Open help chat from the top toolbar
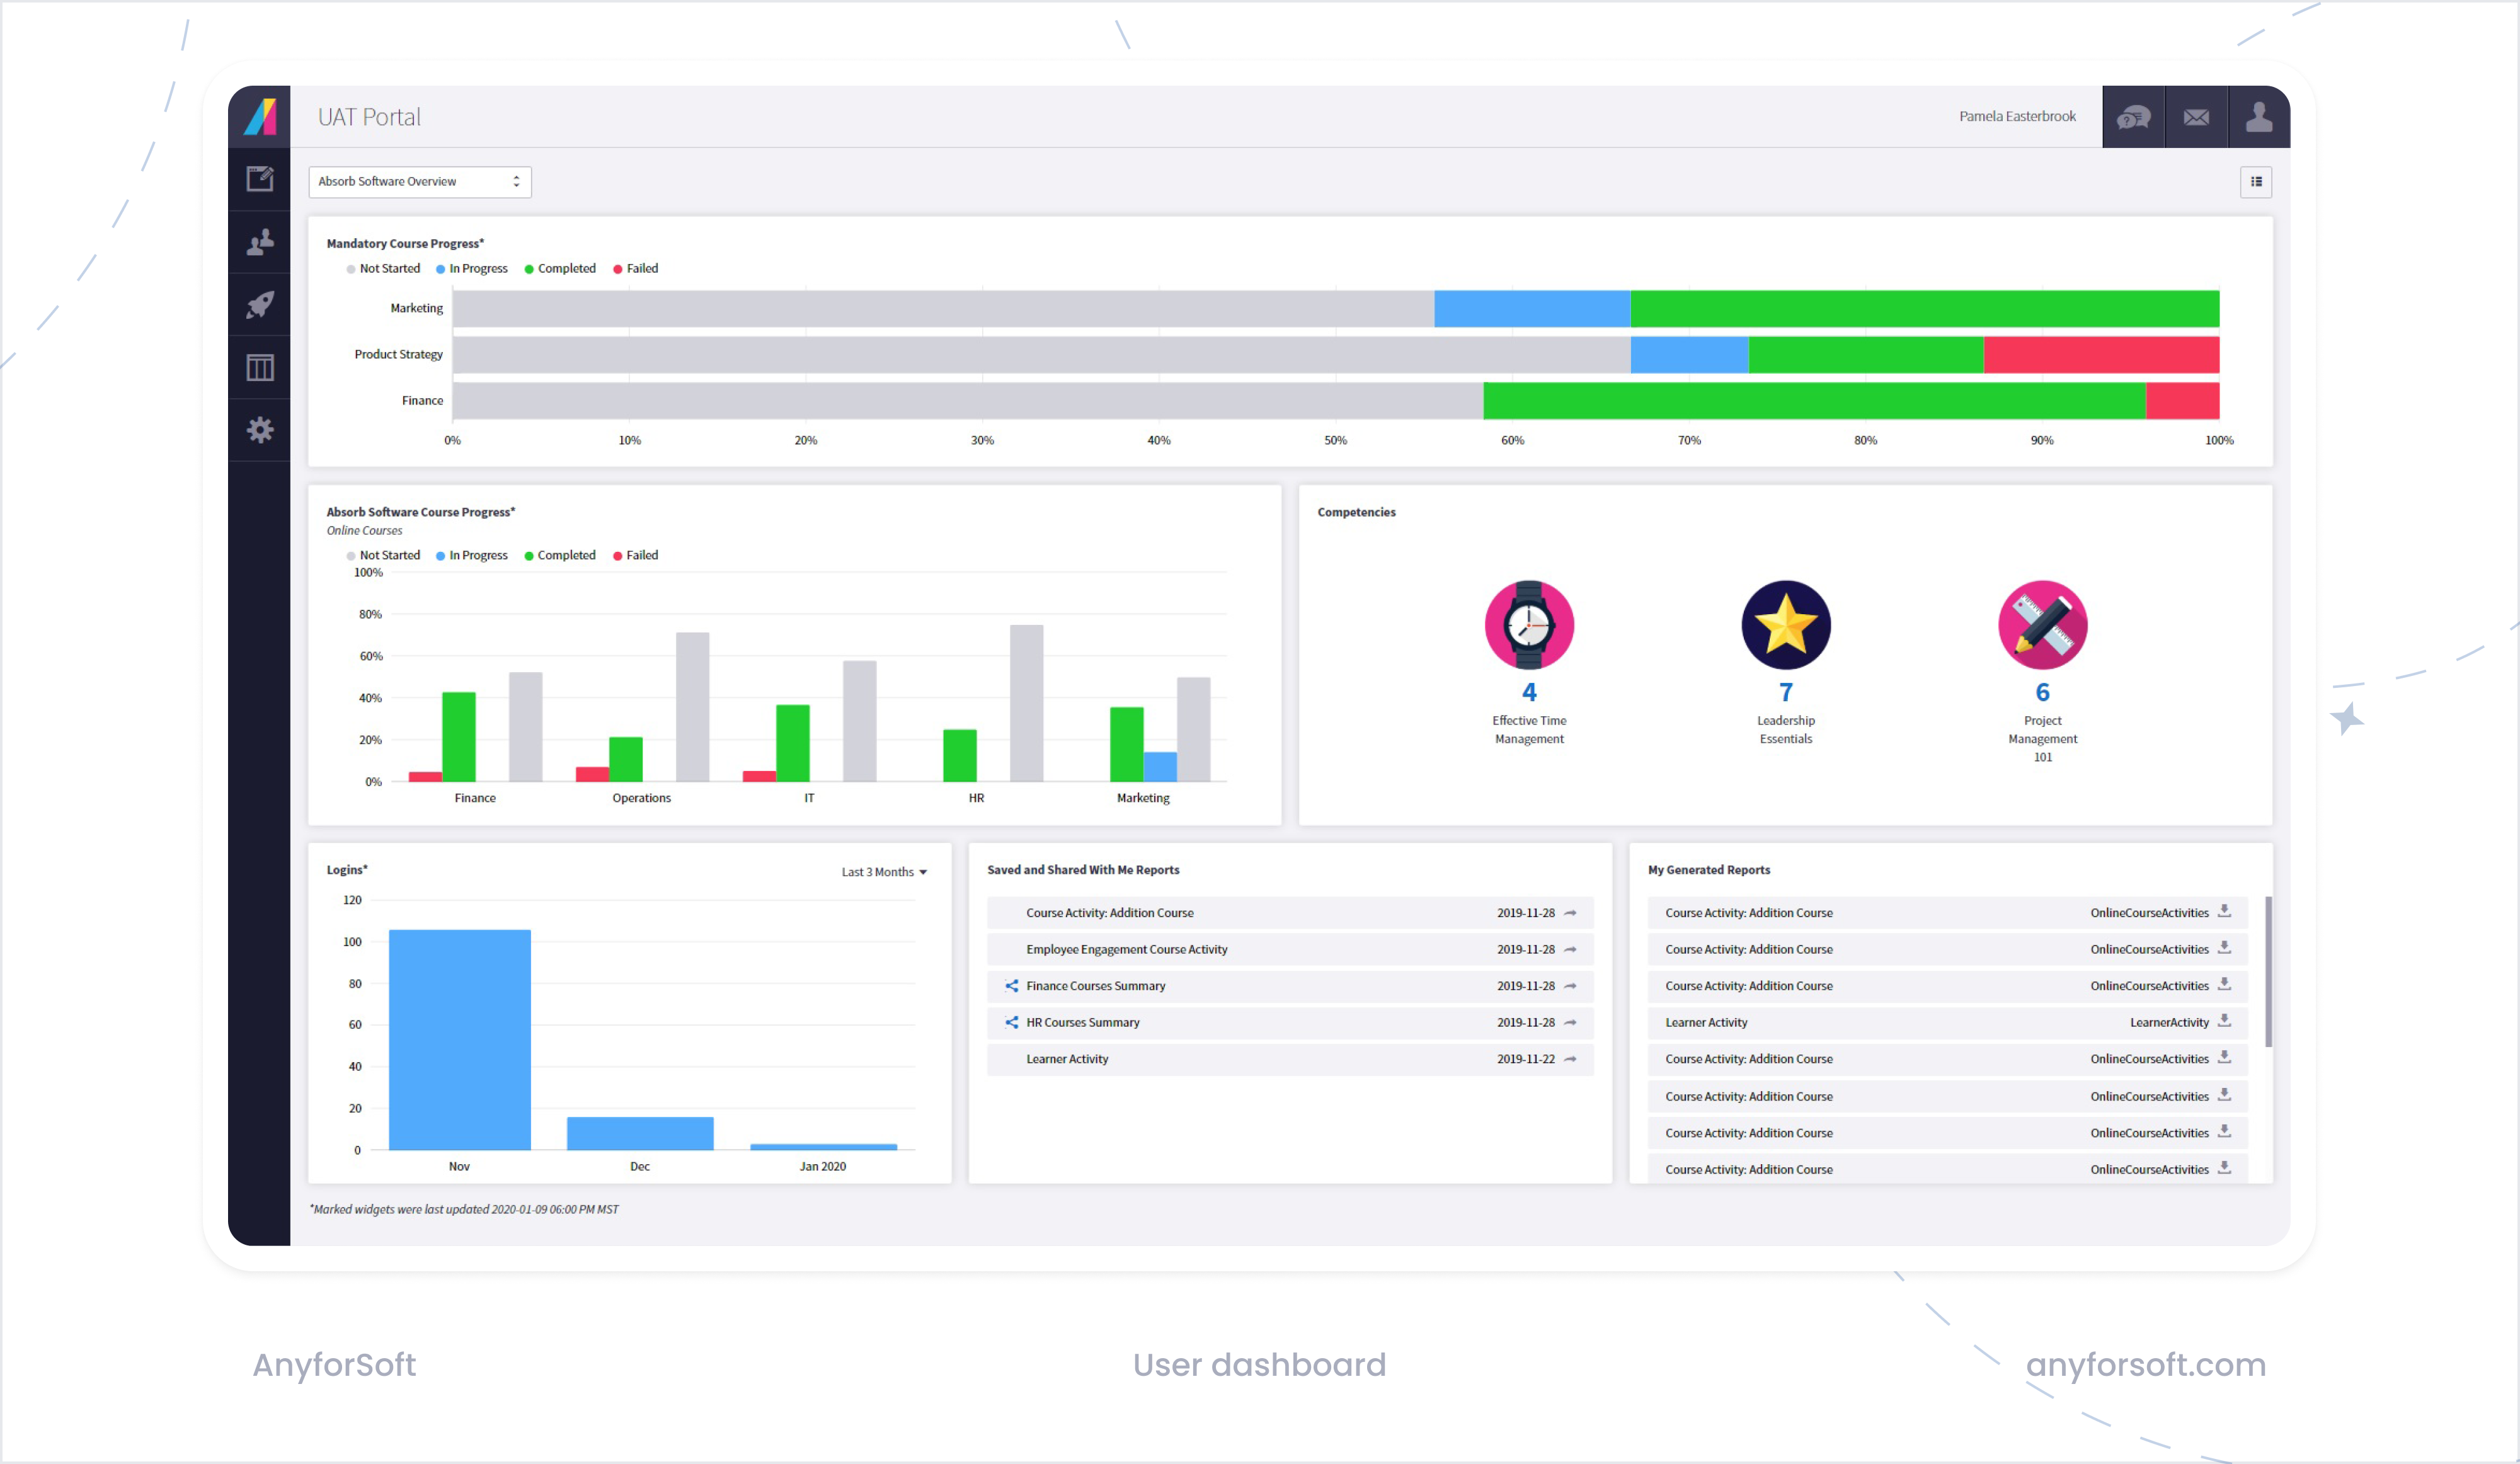 pos(2134,116)
